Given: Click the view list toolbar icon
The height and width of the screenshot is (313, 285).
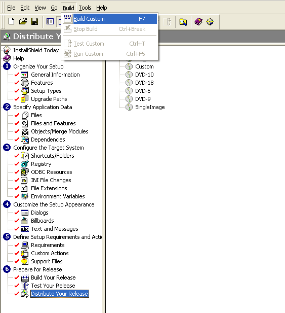Looking at the screenshot, I should click(x=50, y=21).
